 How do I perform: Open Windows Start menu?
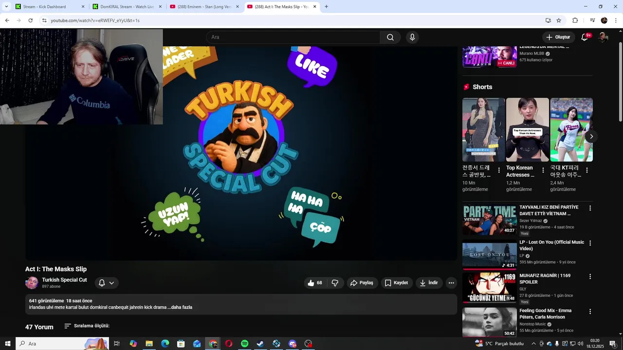pos(7,344)
